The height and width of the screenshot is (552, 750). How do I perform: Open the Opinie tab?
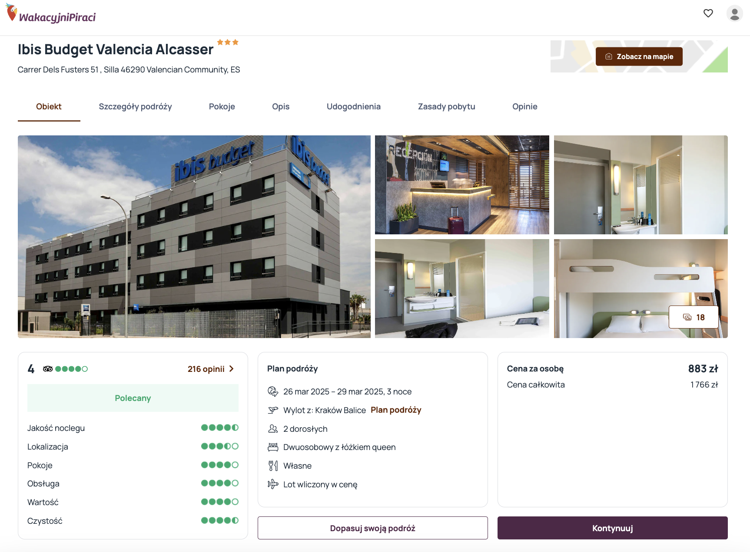(x=525, y=107)
